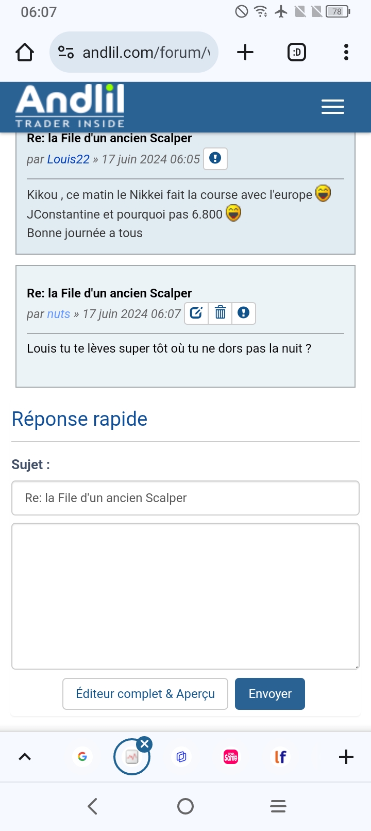Open Éditeur complet & Aperçu
This screenshot has height=831, width=371.
145,694
